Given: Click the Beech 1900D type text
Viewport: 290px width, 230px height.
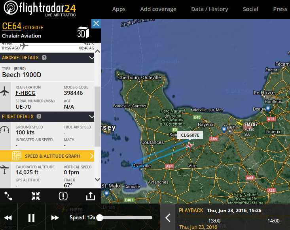Looking at the screenshot, I should point(22,75).
